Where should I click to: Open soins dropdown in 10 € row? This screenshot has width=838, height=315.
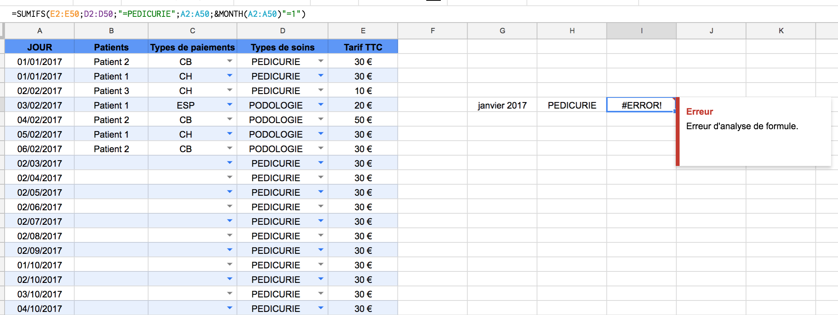[321, 90]
